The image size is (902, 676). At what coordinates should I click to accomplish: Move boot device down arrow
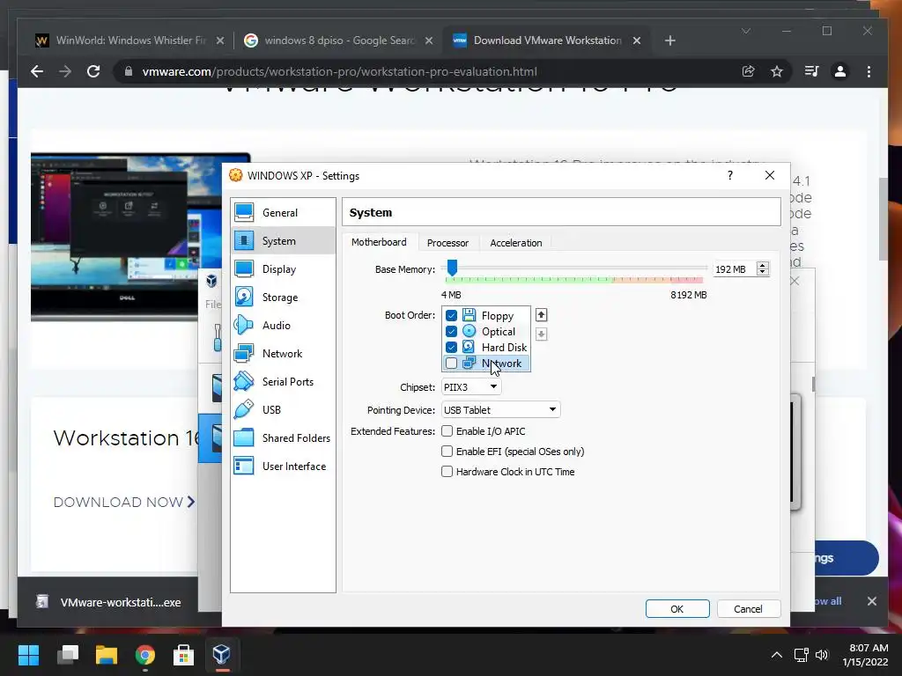[x=541, y=334]
